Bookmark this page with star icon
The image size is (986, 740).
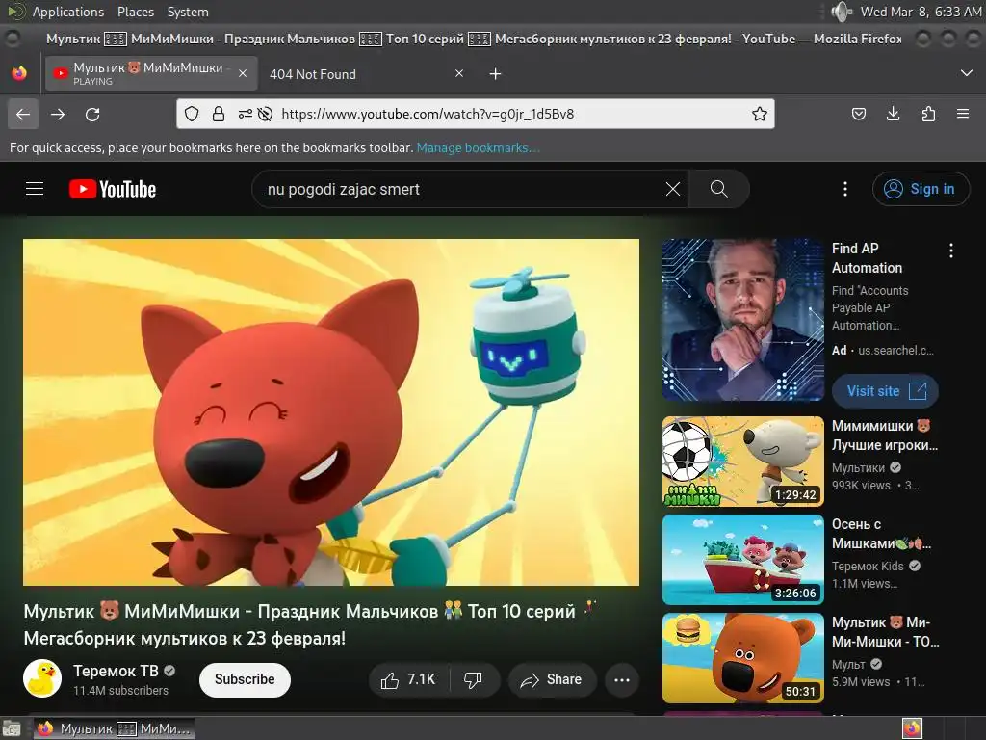[759, 114]
